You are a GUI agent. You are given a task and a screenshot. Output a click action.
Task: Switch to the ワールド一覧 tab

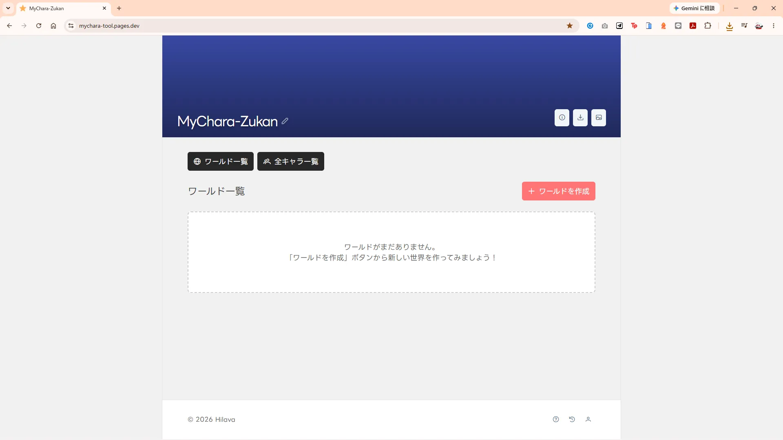click(x=221, y=161)
